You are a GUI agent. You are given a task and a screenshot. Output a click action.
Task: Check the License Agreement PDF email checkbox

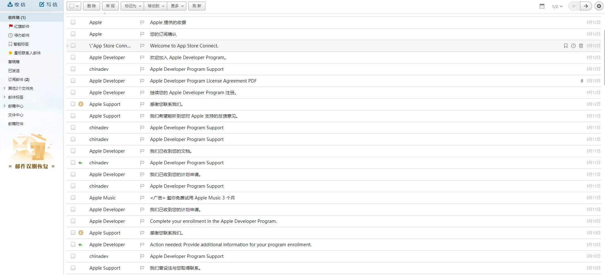(73, 81)
